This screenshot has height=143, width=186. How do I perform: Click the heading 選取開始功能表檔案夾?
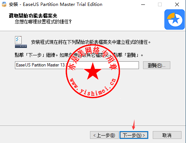tap(33, 16)
